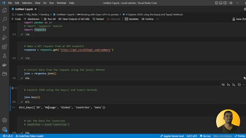Toggle primary side bar layout icon

[x=216, y=3]
